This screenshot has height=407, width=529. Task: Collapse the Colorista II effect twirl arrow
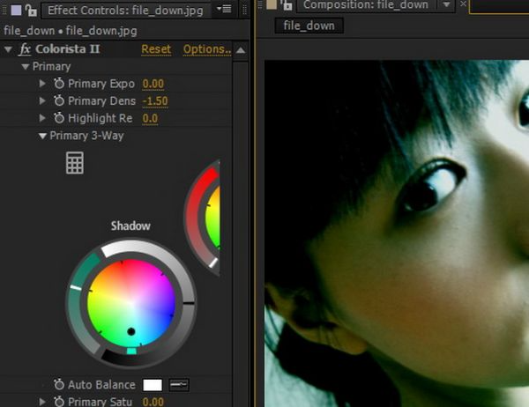[8, 49]
